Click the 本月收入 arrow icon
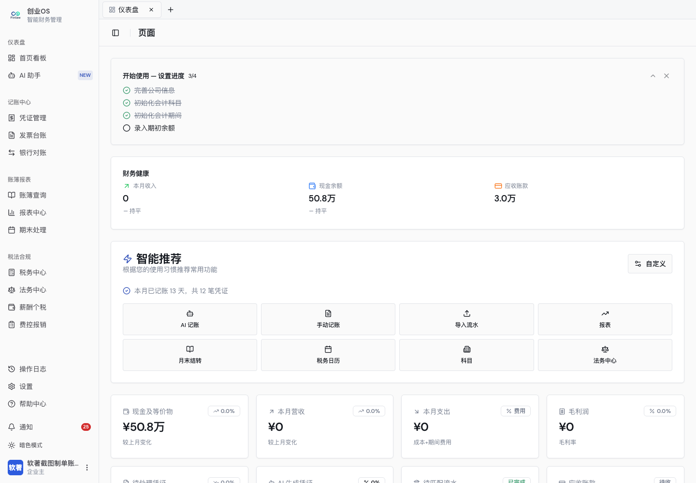The width and height of the screenshot is (696, 483). (127, 186)
